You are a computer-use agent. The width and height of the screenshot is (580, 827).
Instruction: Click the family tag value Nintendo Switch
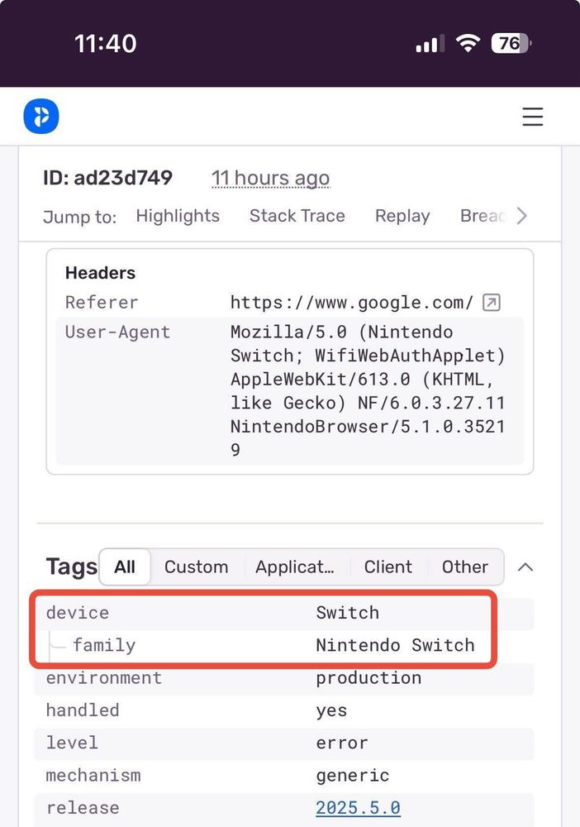395,645
